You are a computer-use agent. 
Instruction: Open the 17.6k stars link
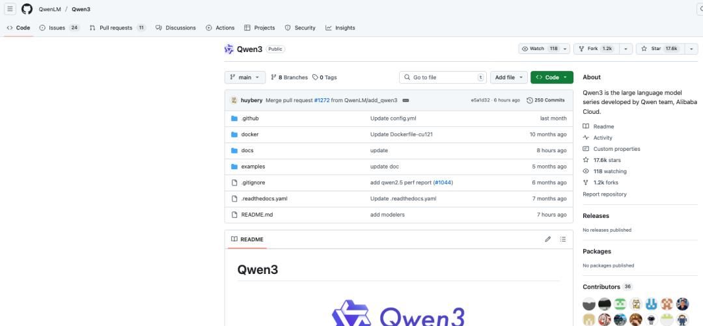601,160
